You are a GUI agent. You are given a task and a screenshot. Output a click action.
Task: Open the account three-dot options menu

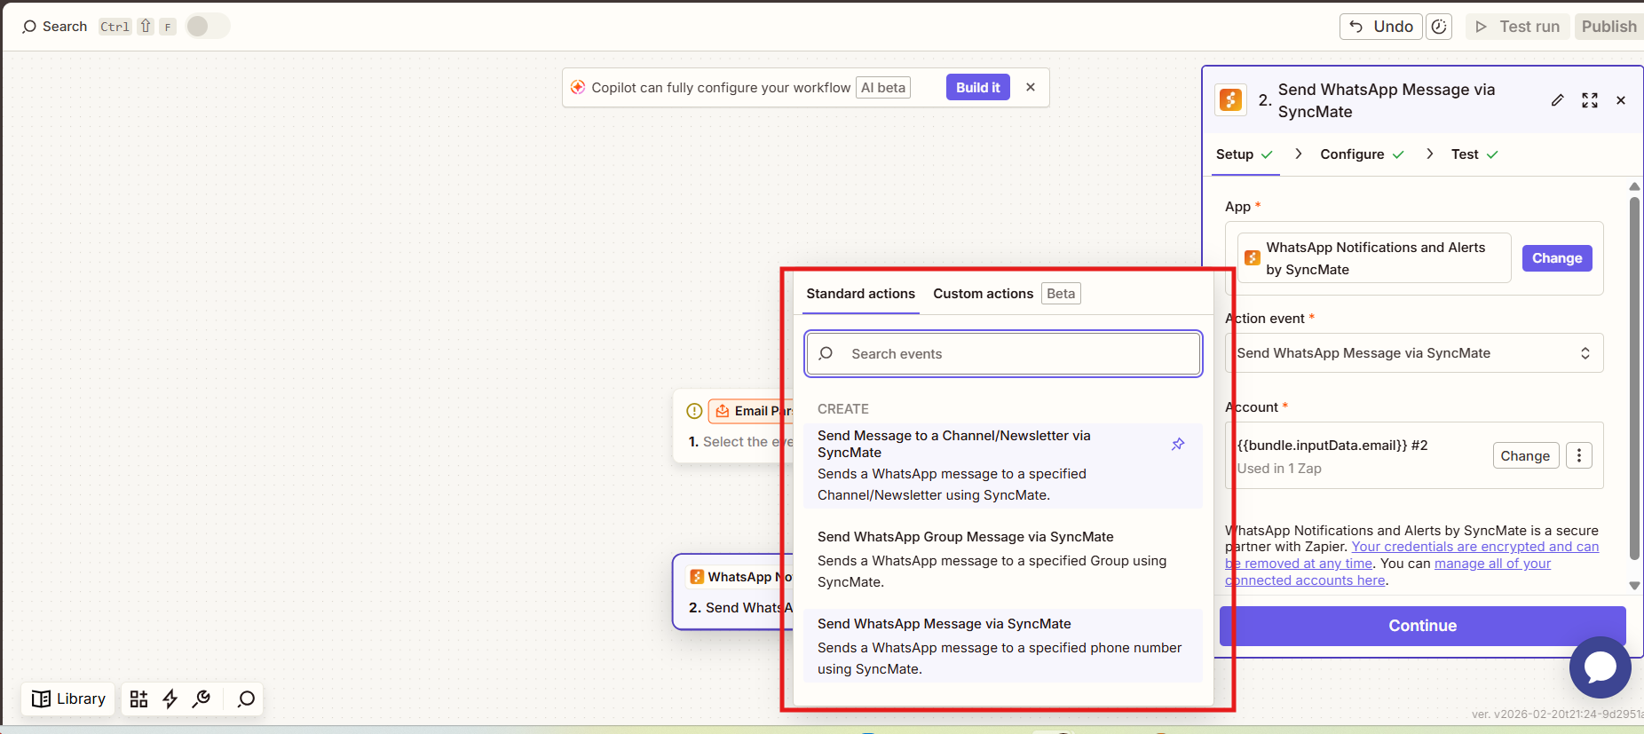1578,456
